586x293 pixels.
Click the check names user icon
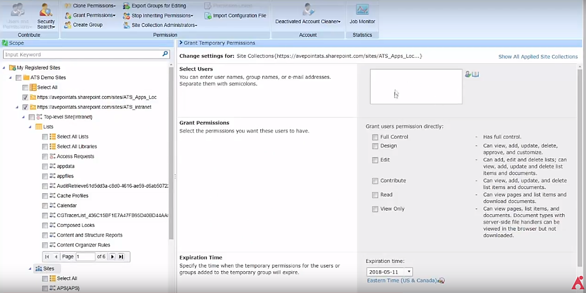[x=468, y=74]
